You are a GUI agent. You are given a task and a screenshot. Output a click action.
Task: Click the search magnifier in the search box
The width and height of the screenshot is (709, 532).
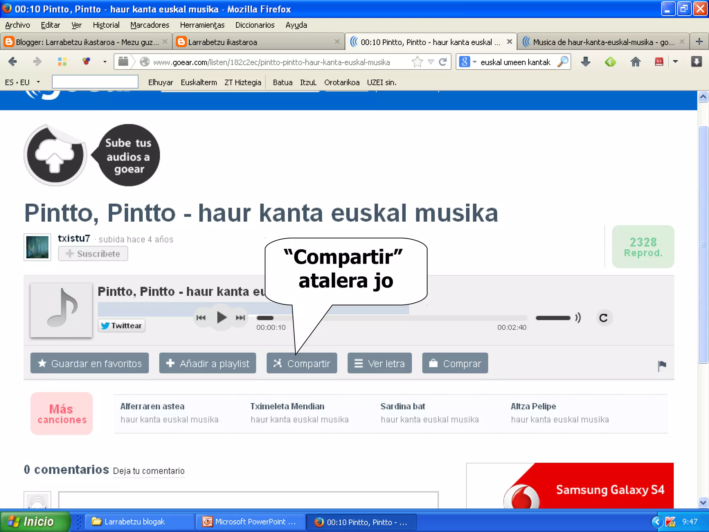click(563, 62)
